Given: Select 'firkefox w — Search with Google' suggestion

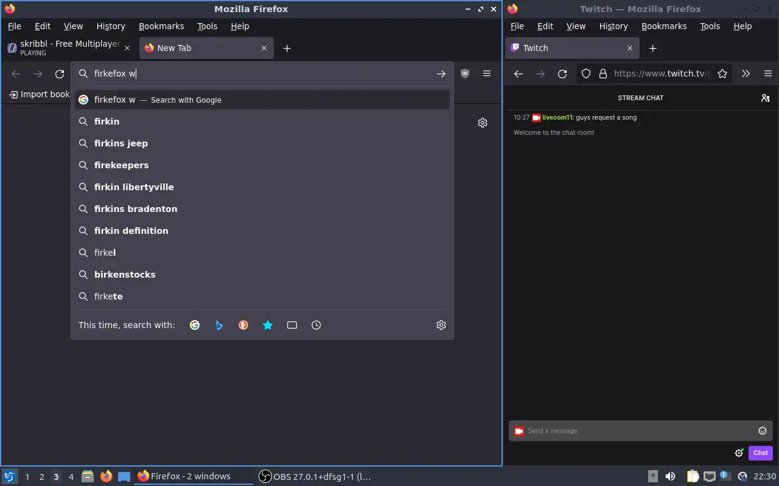Looking at the screenshot, I should (x=262, y=100).
